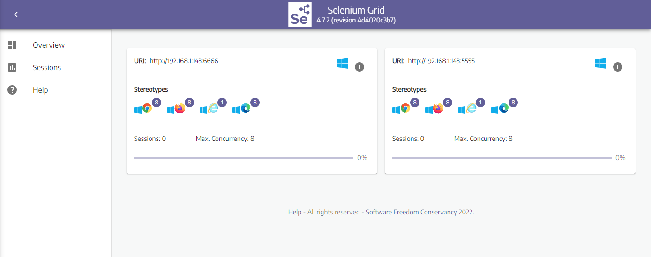
Task: Click the 0% label on node :6666
Action: pyautogui.click(x=362, y=158)
